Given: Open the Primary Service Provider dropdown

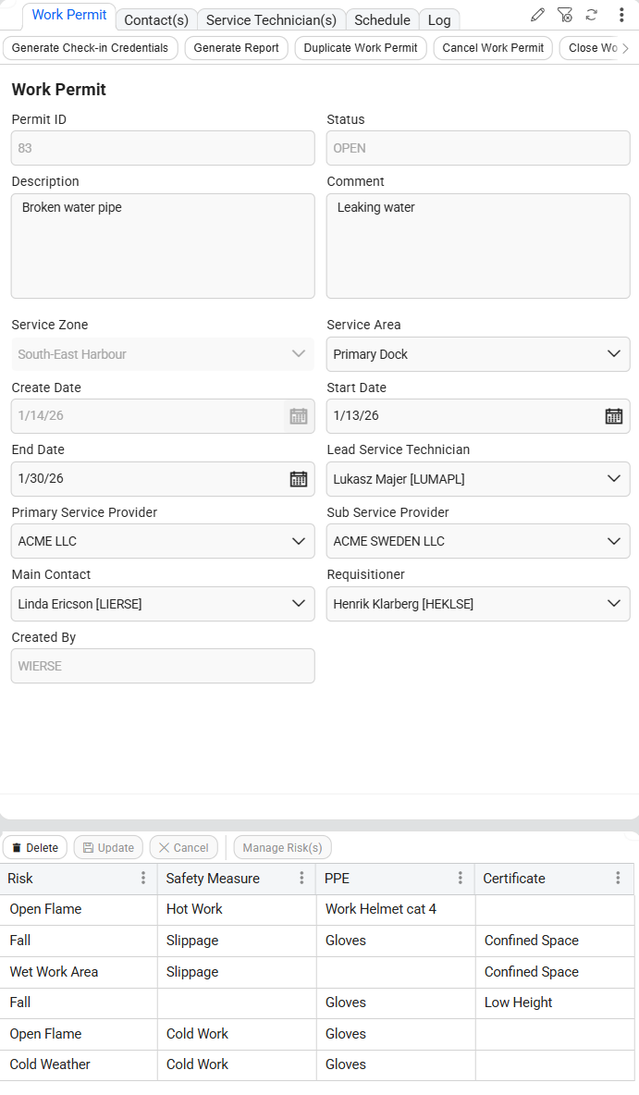Looking at the screenshot, I should click(x=298, y=541).
